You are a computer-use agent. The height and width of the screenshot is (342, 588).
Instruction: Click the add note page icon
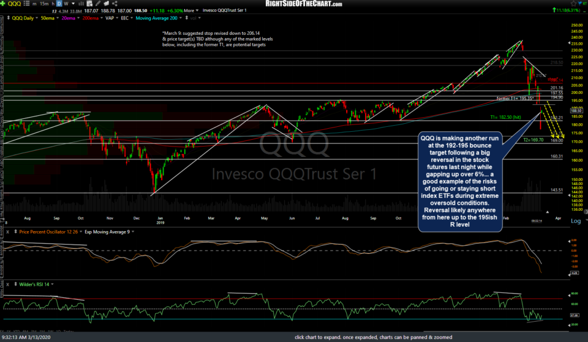(x=89, y=4)
